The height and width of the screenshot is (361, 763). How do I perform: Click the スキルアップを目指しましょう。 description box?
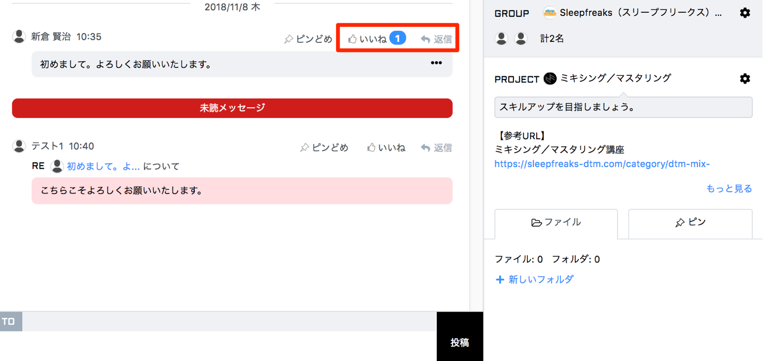tap(623, 107)
